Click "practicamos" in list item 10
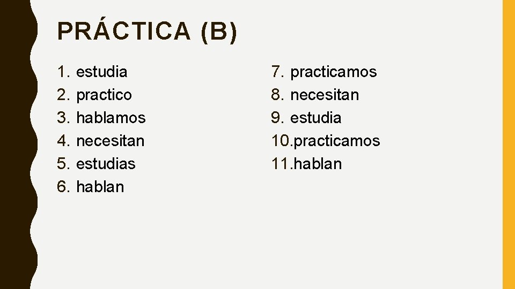 pyautogui.click(x=337, y=141)
